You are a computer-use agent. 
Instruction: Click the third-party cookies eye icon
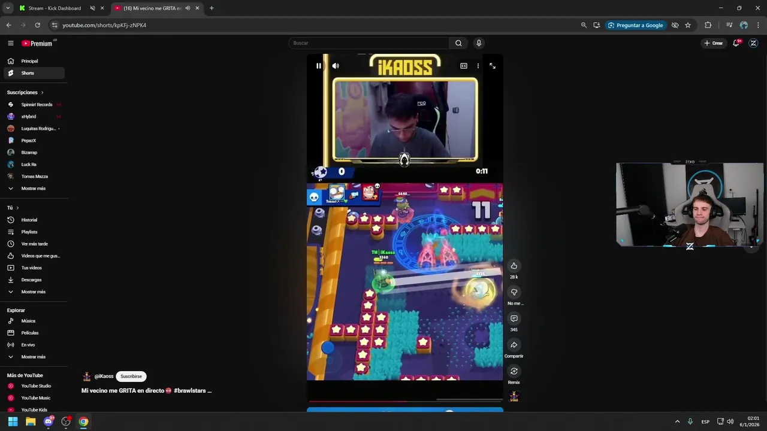pyautogui.click(x=675, y=25)
